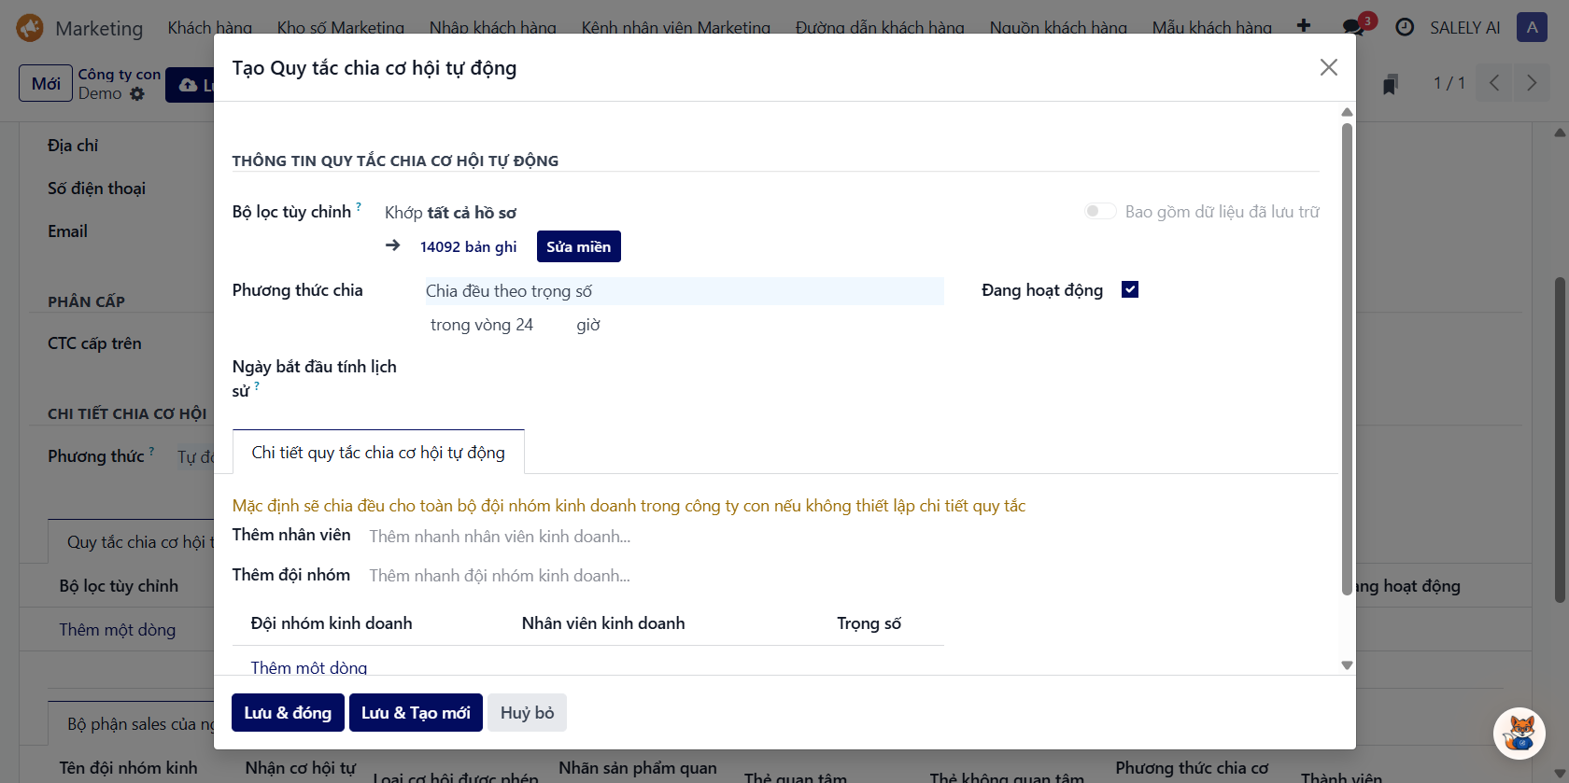This screenshot has height=783, width=1569.
Task: Open the activities clock icon
Action: coord(1405,28)
